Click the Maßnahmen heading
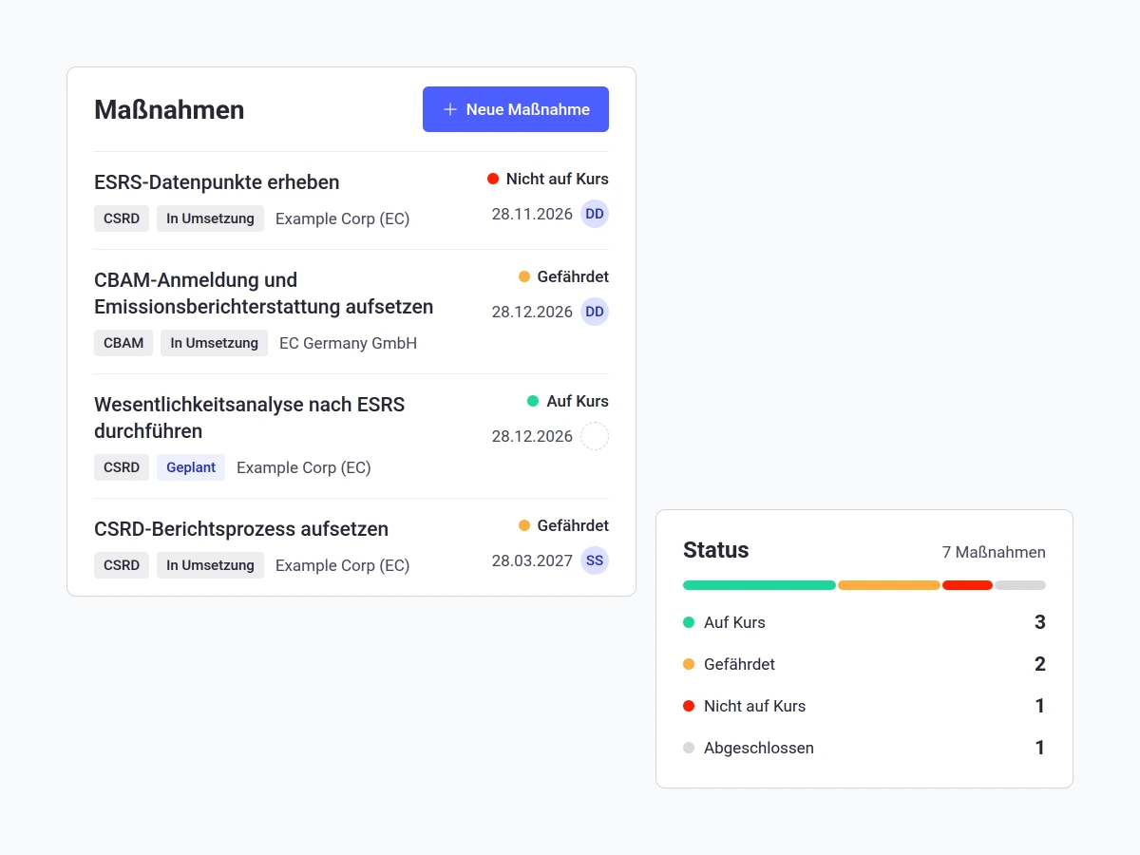 pos(169,109)
